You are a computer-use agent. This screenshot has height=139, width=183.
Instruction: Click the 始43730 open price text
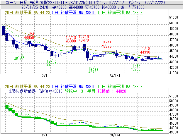click(x=60, y=7)
